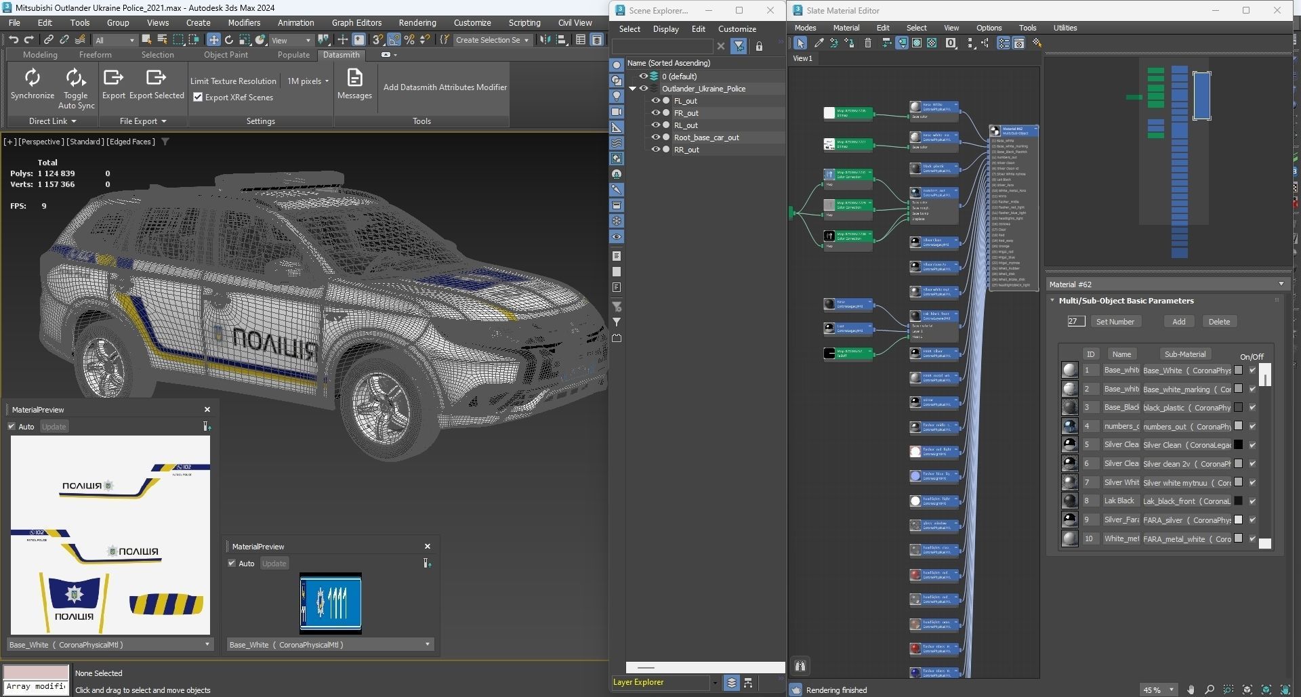Click Lay Out All nodes icon
This screenshot has width=1301, height=697.
pyautogui.click(x=970, y=43)
